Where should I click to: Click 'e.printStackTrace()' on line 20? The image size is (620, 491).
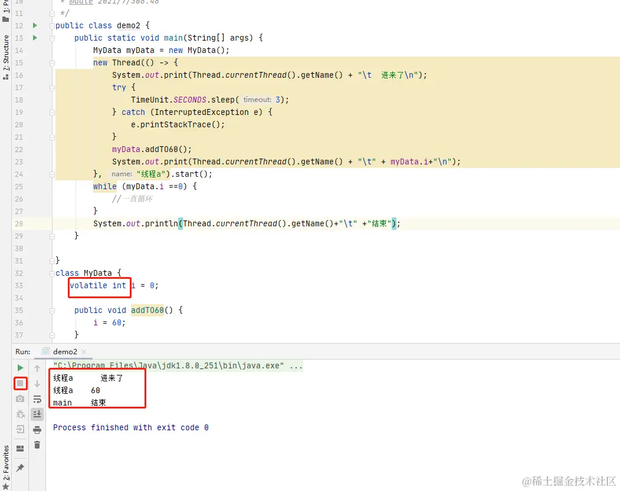point(175,124)
